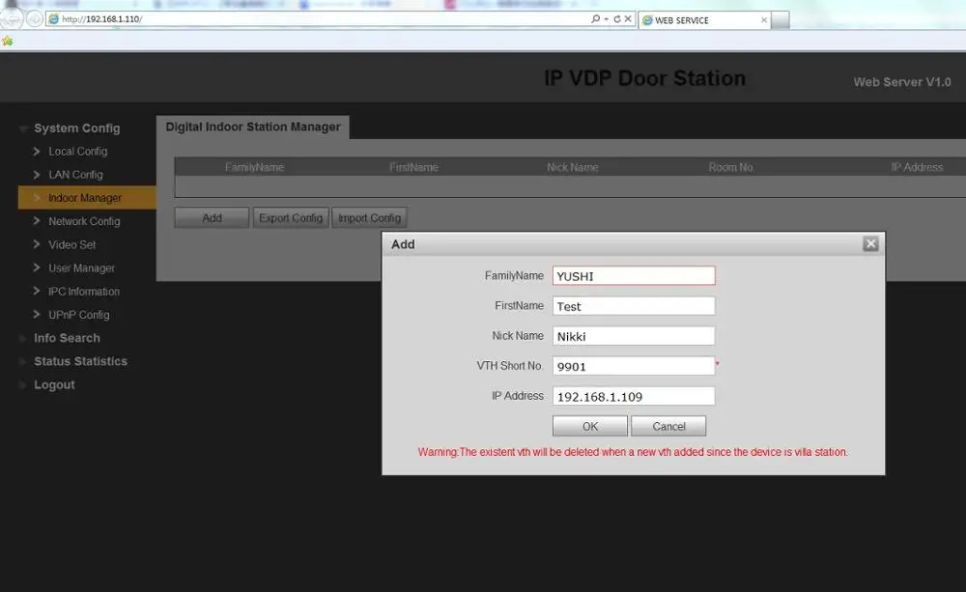The image size is (966, 592).
Task: Click the browser back arrow
Action: [x=12, y=19]
